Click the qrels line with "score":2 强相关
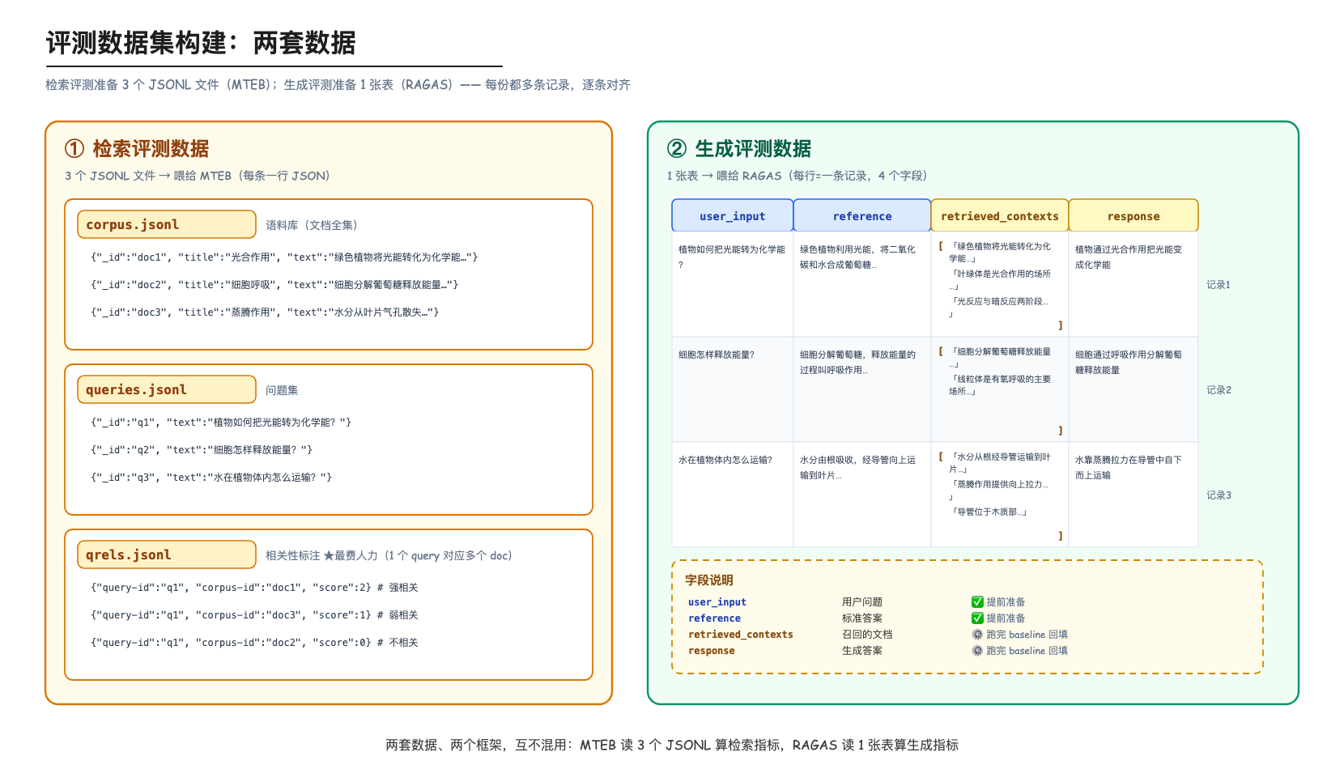 coord(254,587)
